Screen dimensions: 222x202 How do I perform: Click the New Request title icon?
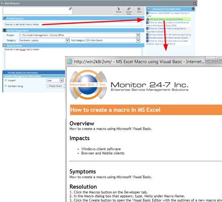click(x=2, y=3)
